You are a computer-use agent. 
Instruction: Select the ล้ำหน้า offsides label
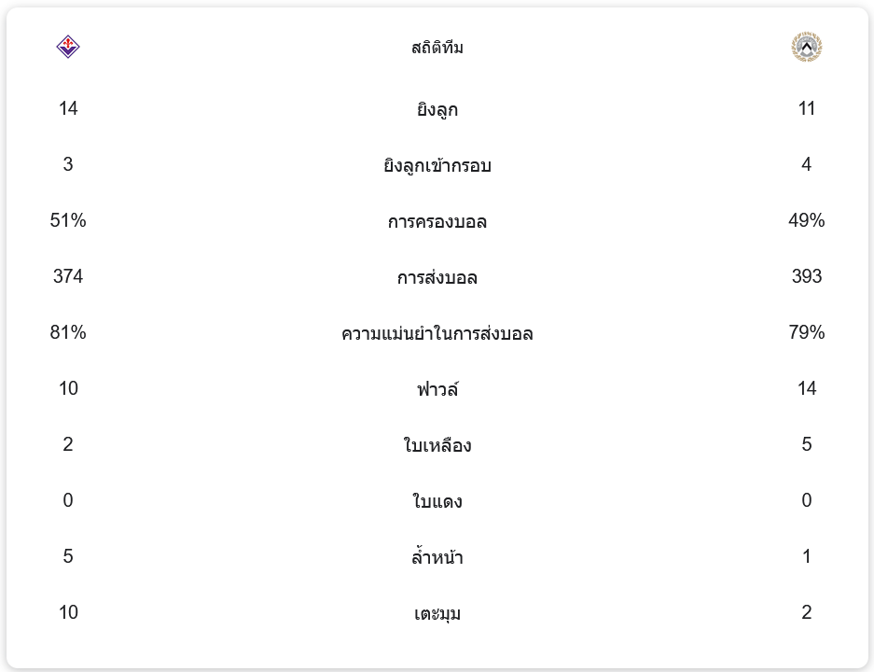pyautogui.click(x=437, y=557)
